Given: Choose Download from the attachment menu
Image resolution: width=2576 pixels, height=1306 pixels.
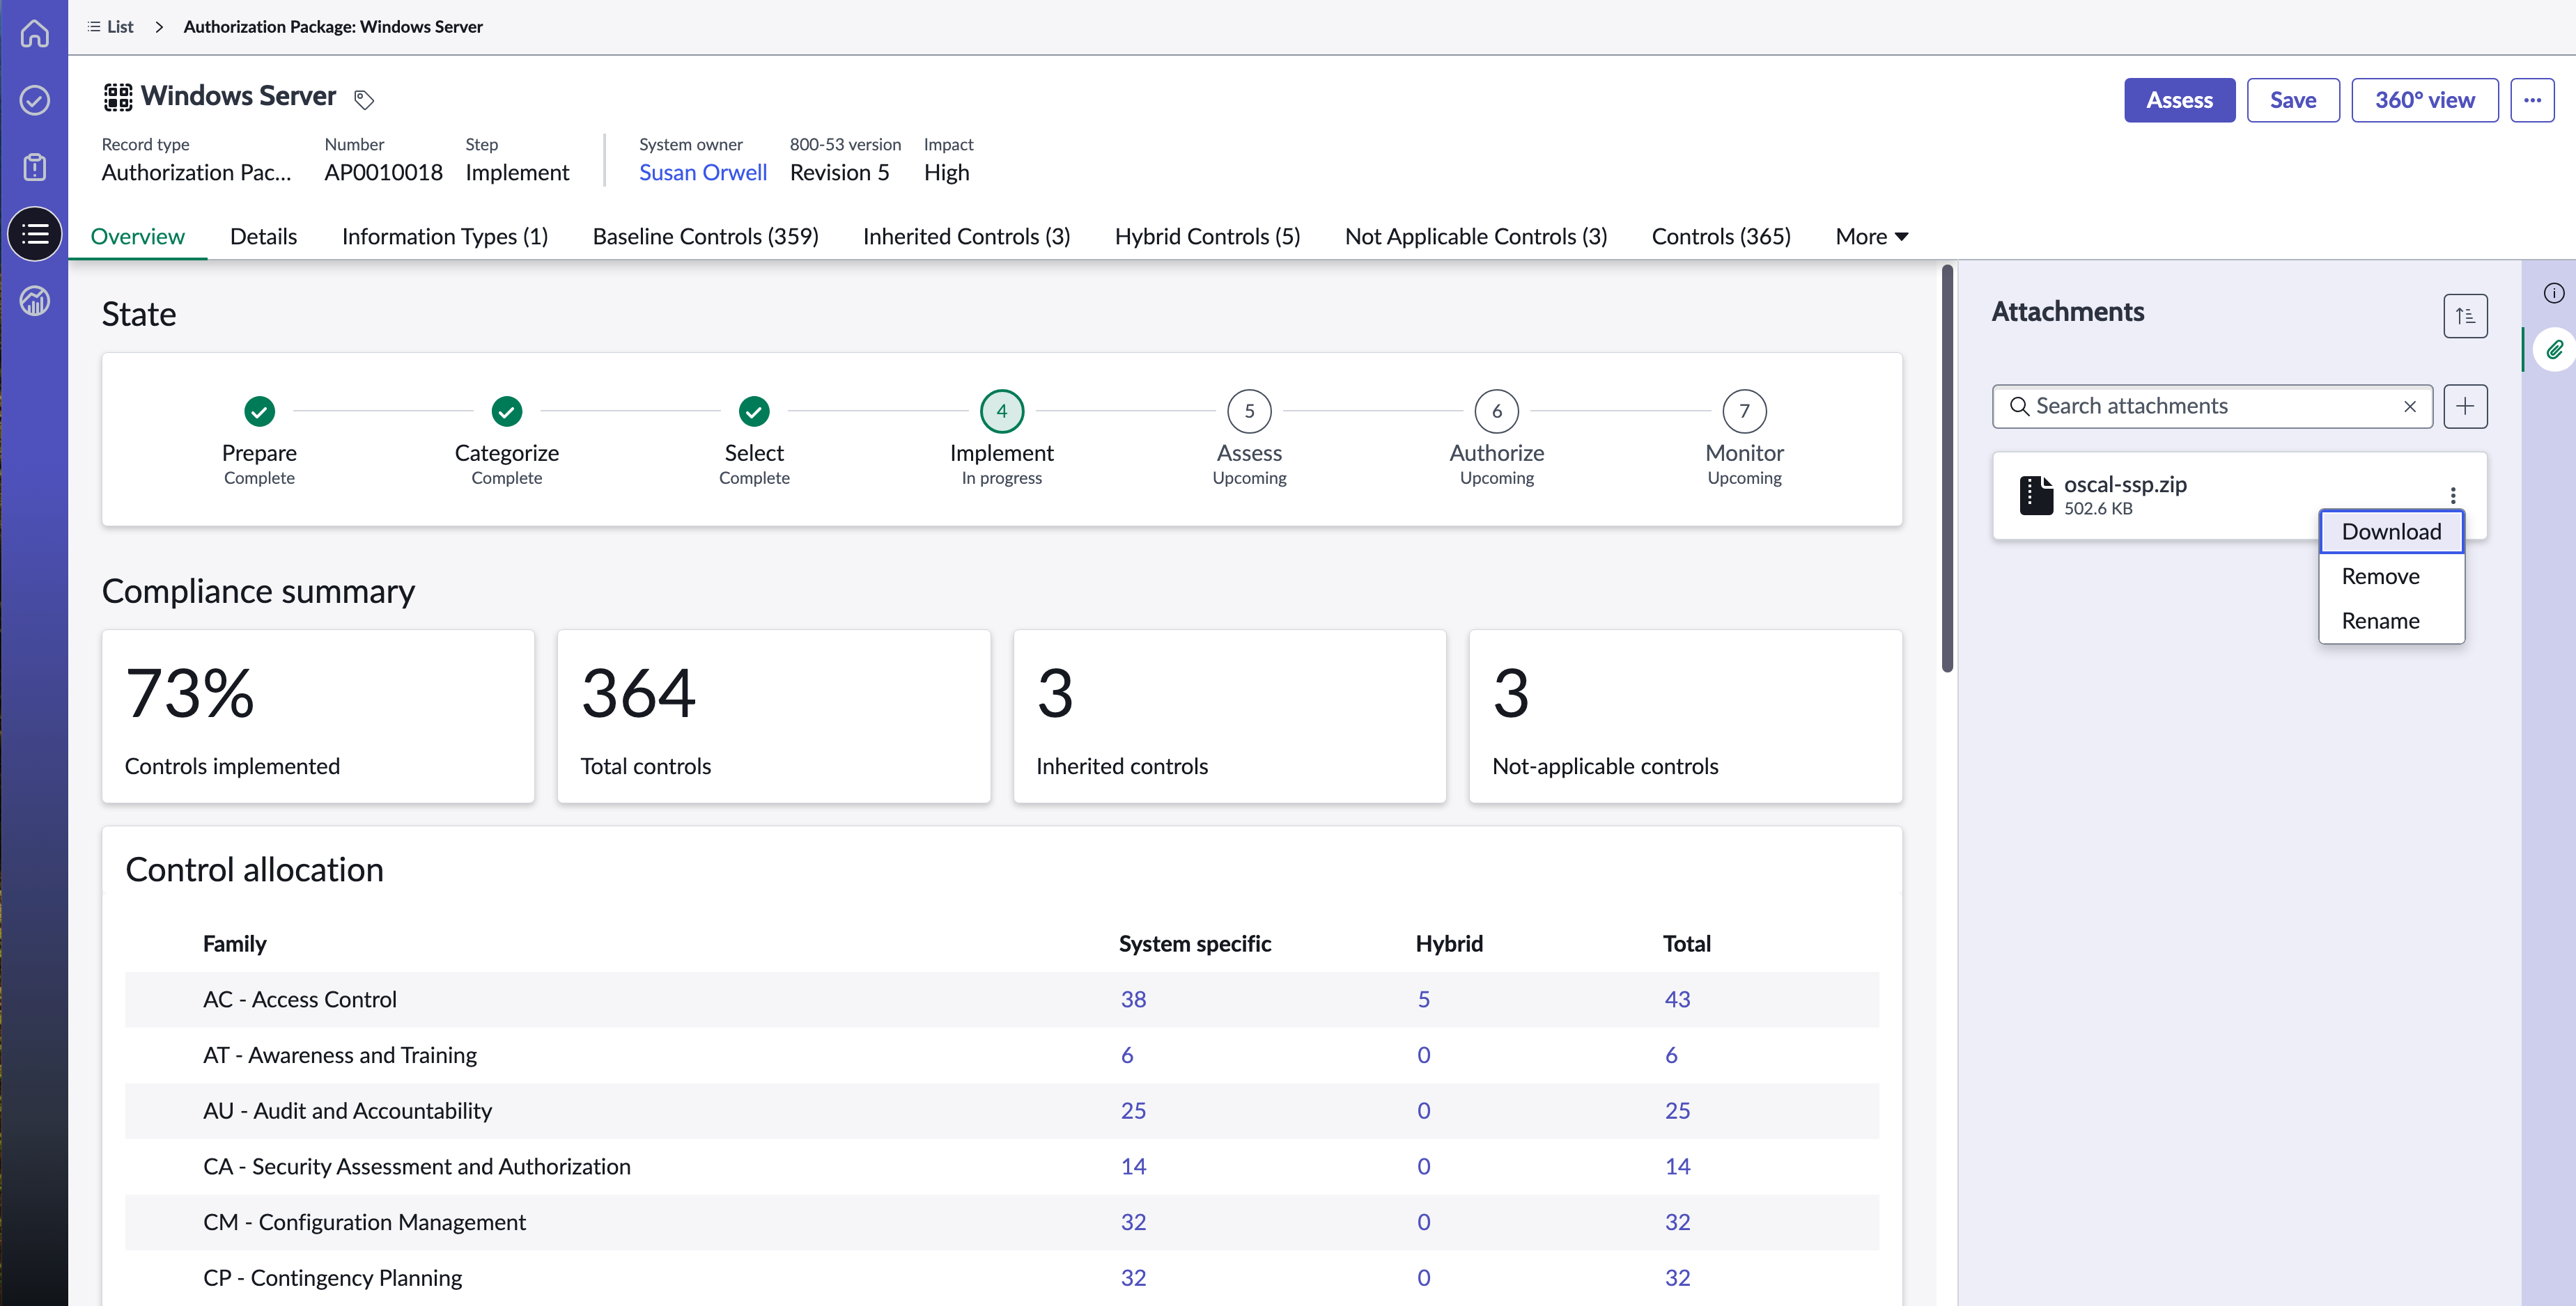Looking at the screenshot, I should pos(2392,532).
